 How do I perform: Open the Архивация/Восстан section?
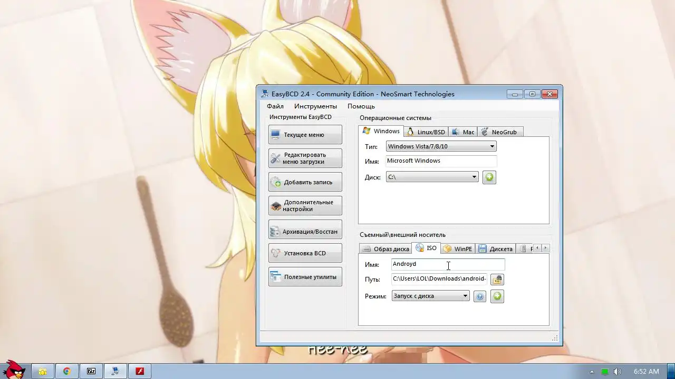point(305,230)
